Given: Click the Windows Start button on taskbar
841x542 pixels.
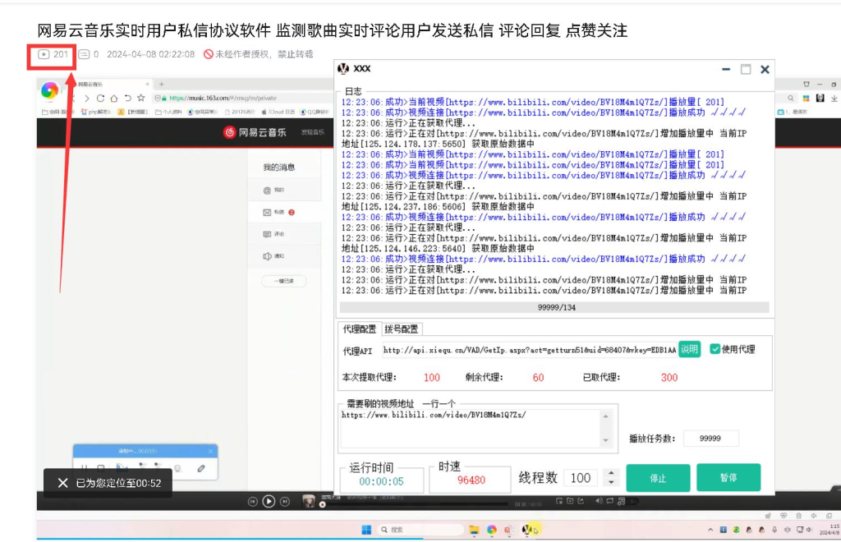Looking at the screenshot, I should click(366, 530).
